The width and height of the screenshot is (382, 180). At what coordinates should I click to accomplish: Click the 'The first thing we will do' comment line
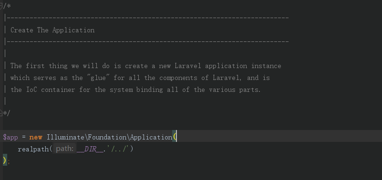(145, 66)
